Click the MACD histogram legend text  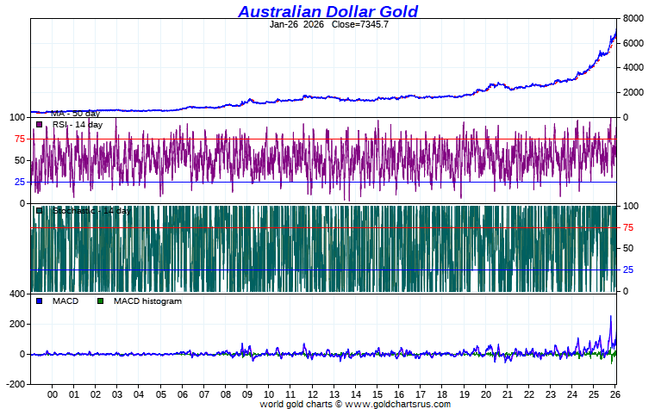(147, 301)
